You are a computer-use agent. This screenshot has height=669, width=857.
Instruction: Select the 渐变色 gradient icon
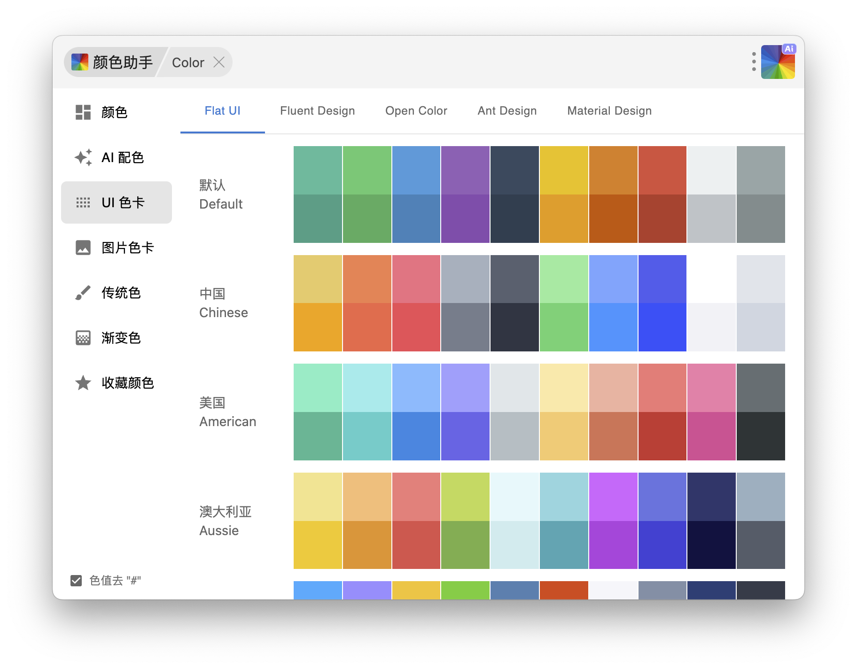[83, 338]
